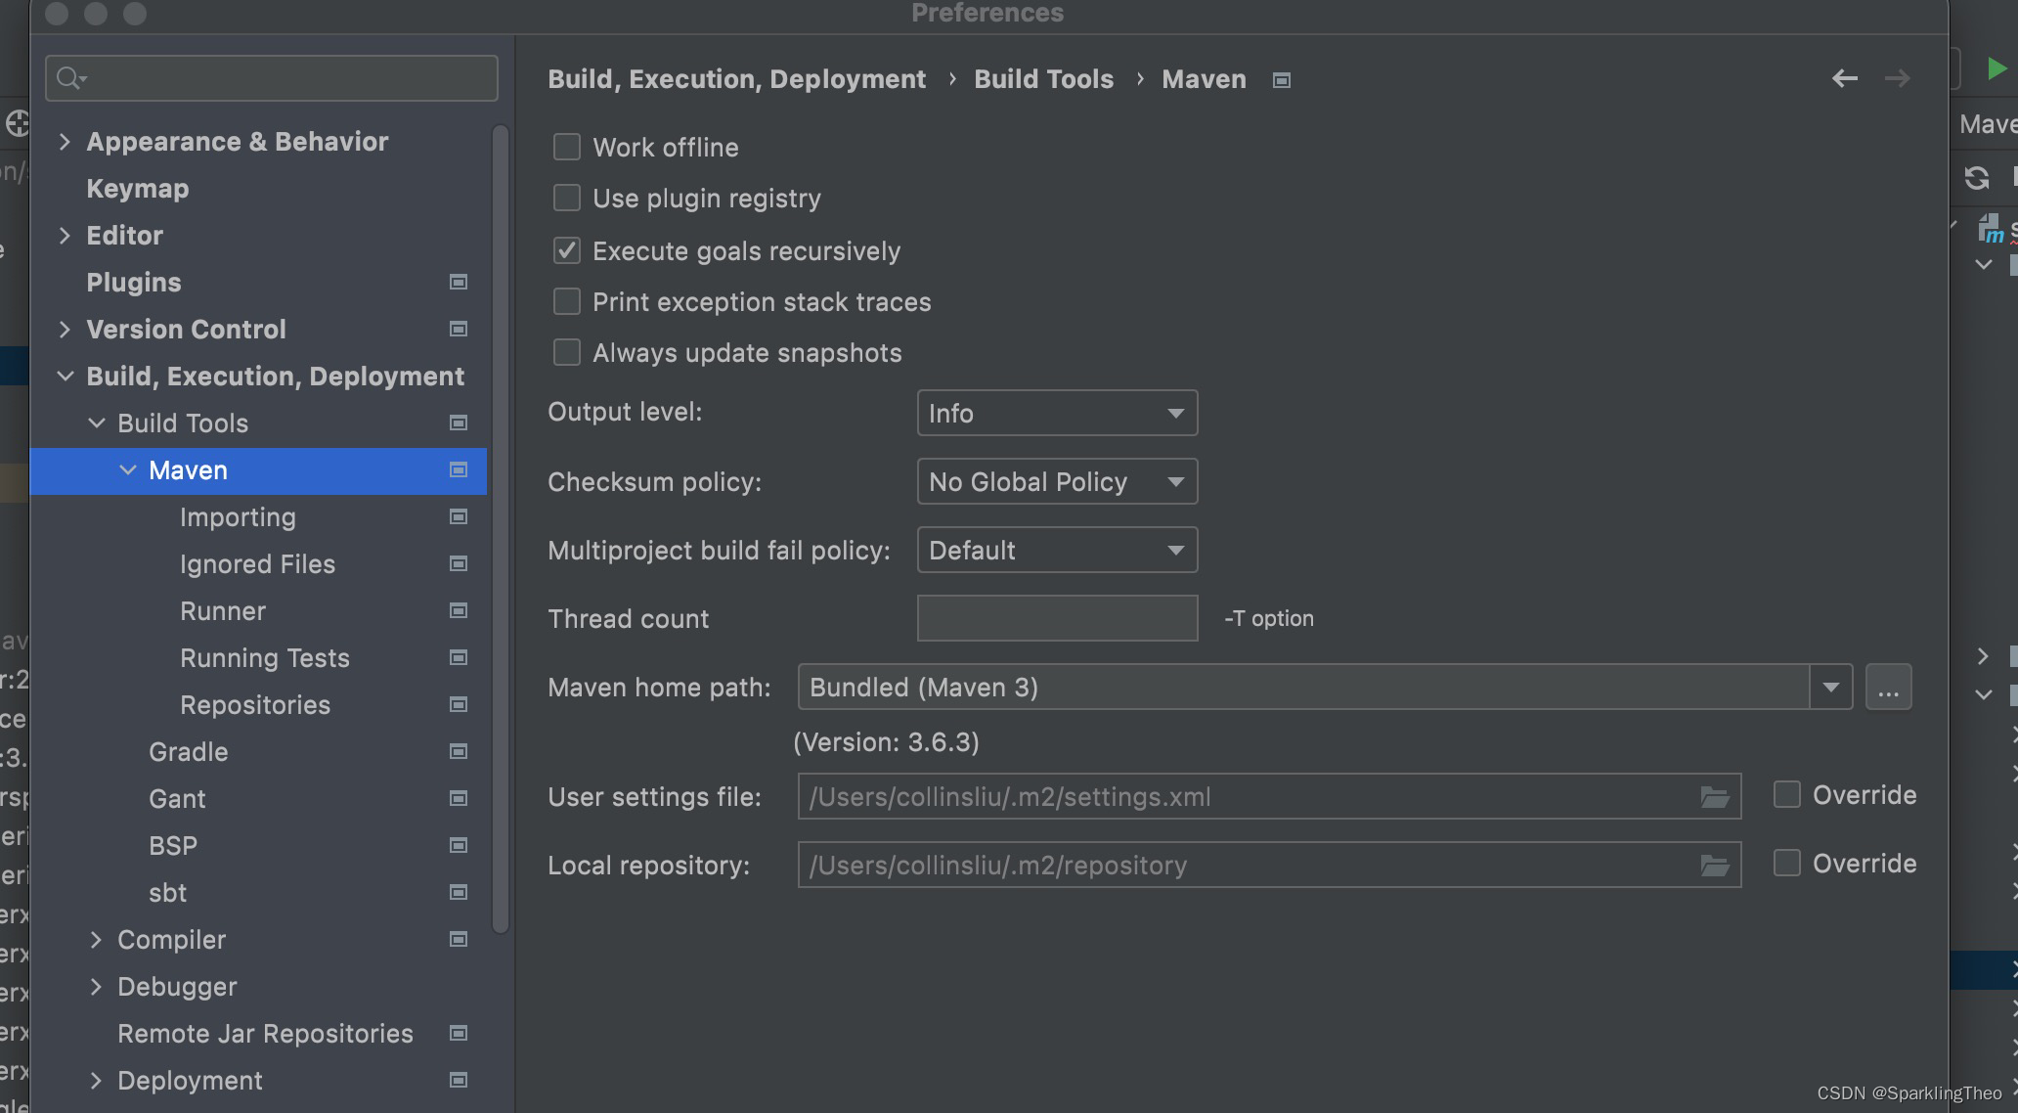The height and width of the screenshot is (1113, 2018).
Task: Click project icon on Running Tests row
Action: (x=458, y=658)
